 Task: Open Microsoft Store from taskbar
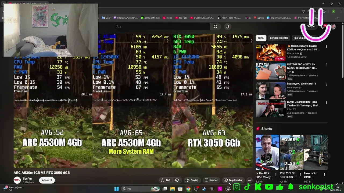click(x=180, y=189)
